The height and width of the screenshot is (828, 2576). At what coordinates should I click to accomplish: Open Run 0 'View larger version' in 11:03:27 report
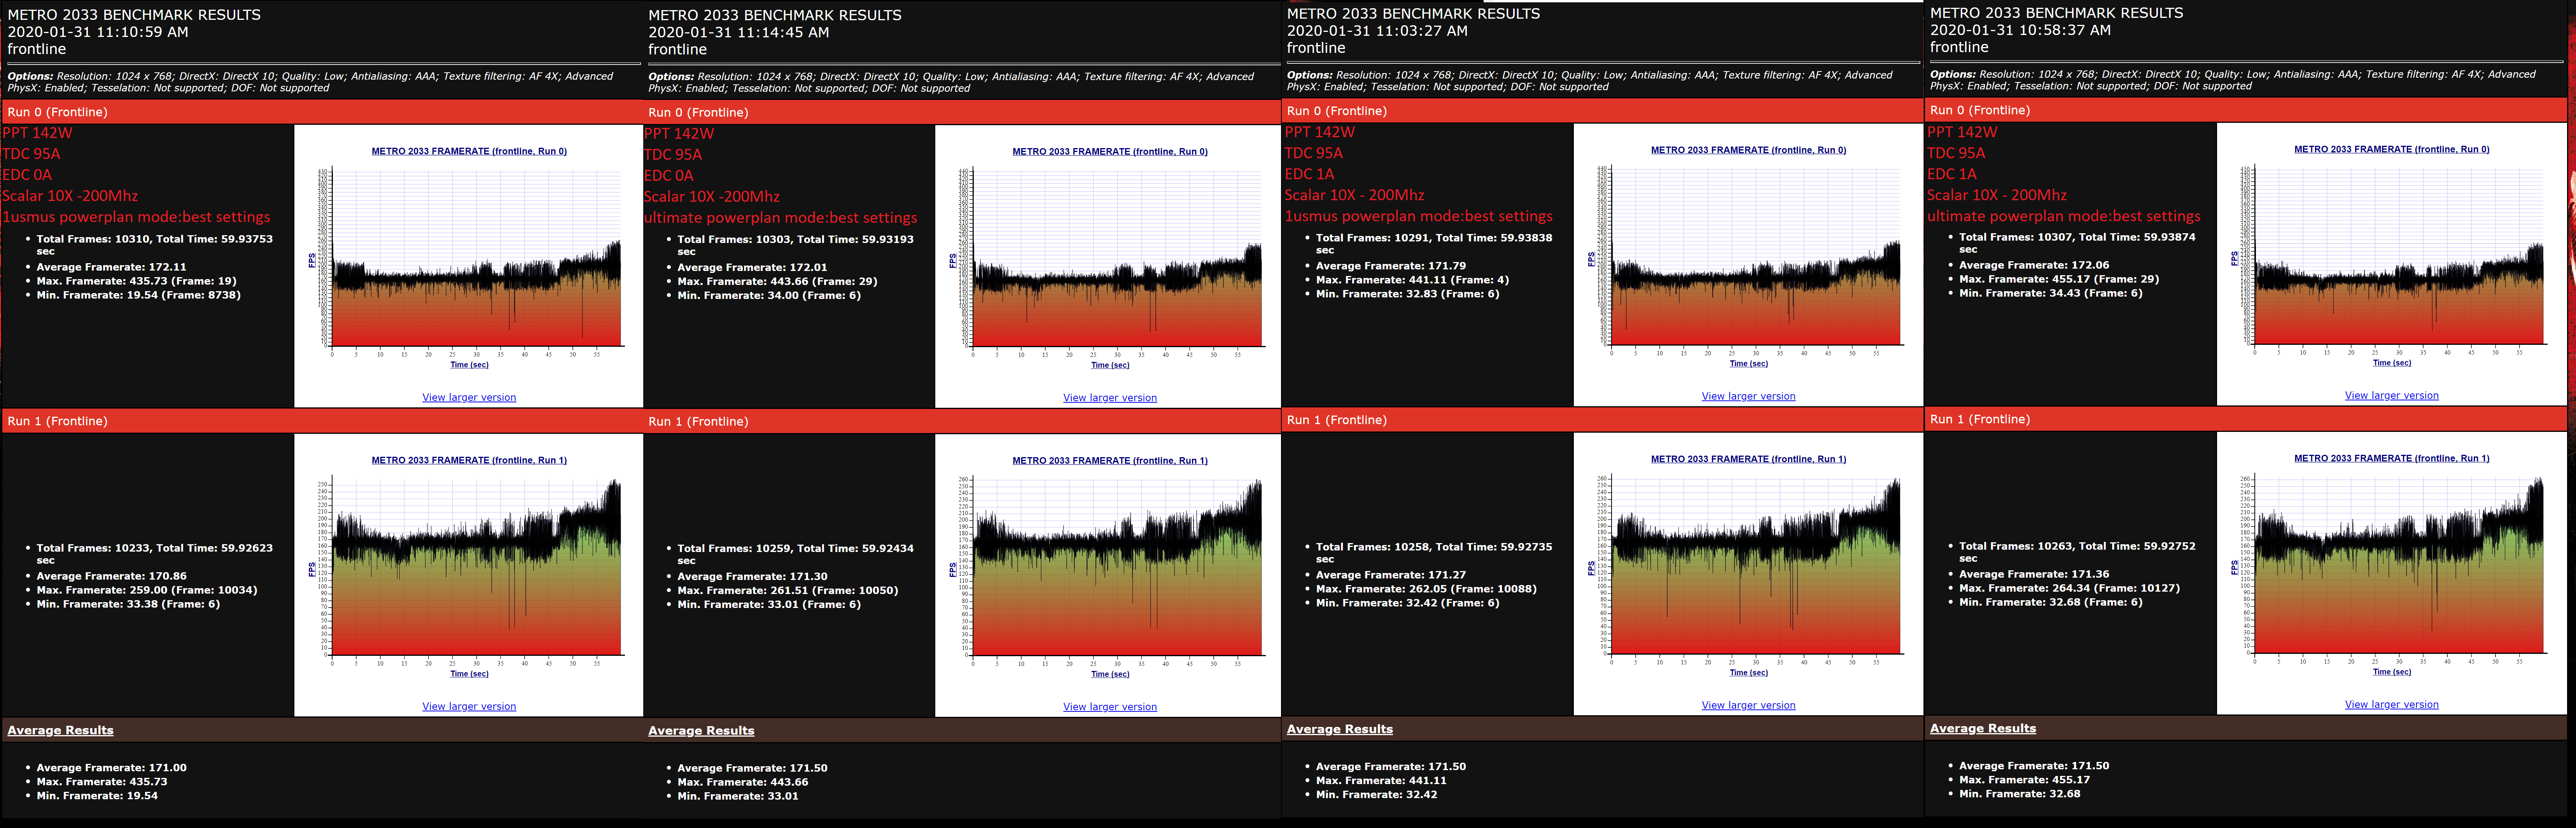point(1748,396)
